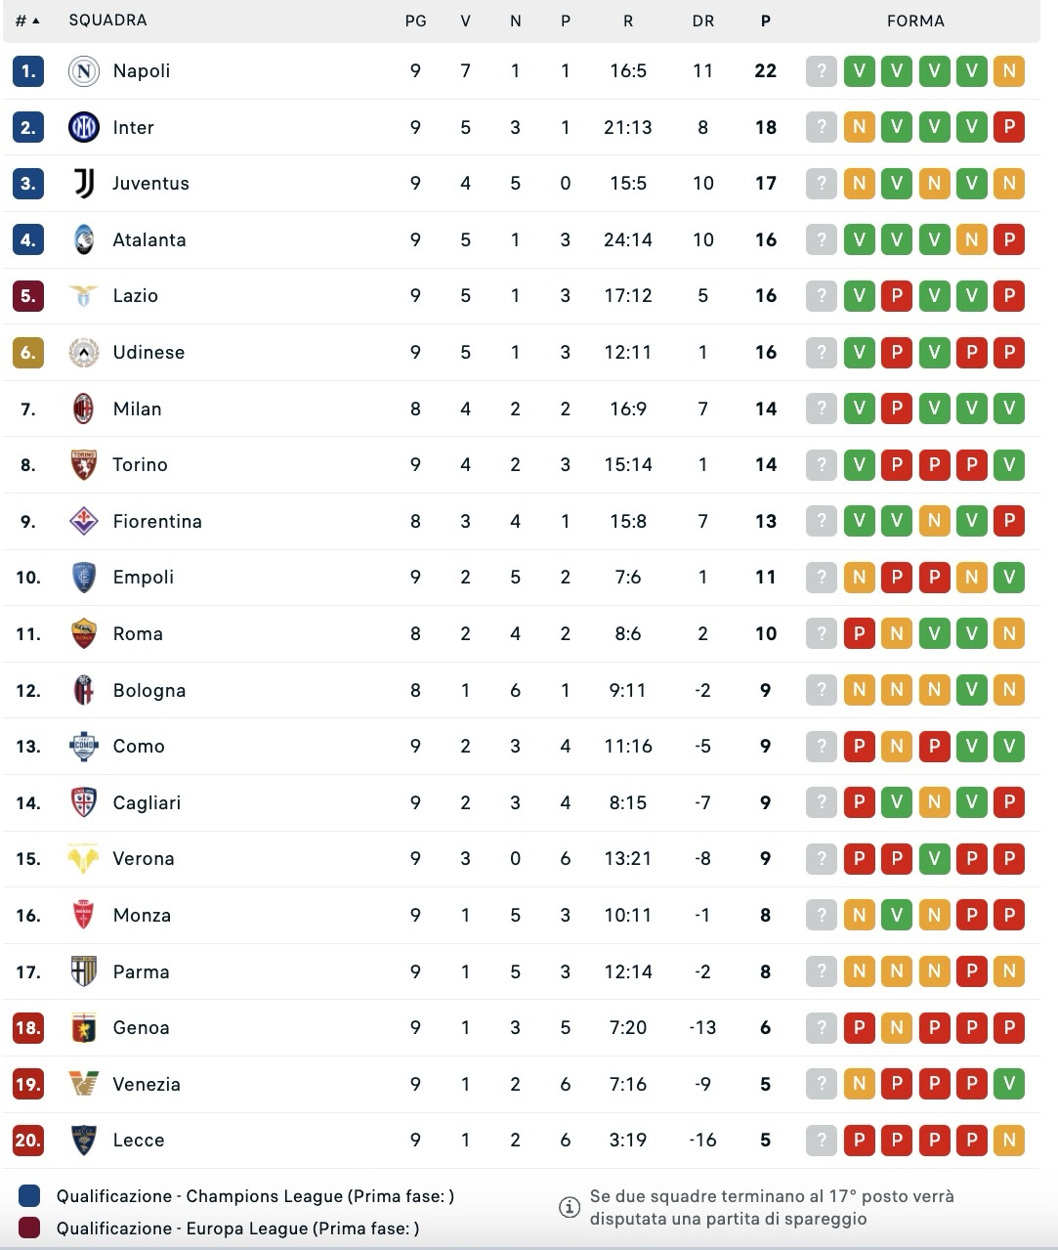Click the Roma club crest

(84, 633)
